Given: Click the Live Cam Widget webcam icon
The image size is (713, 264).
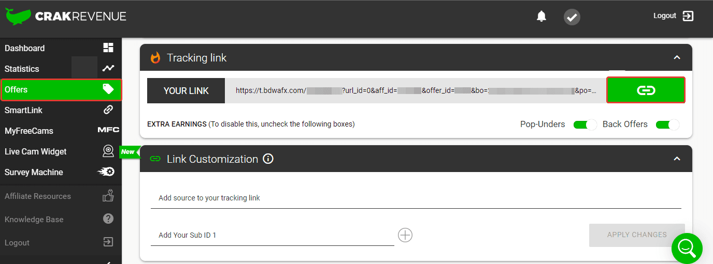Looking at the screenshot, I should [108, 151].
